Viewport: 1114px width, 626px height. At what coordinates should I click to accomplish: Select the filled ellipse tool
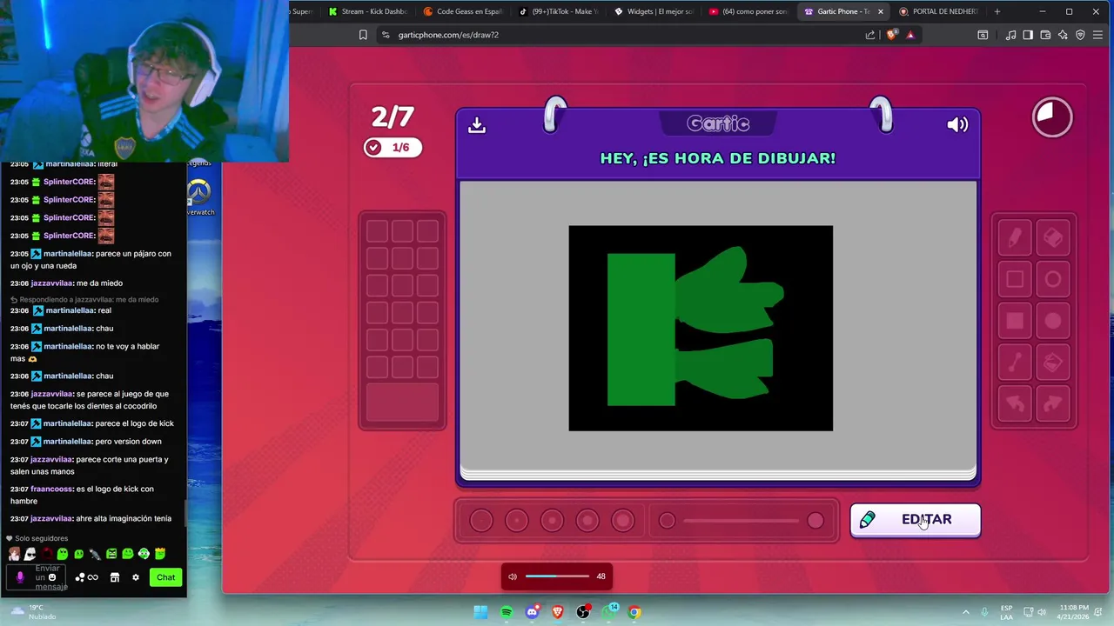pos(1053,321)
